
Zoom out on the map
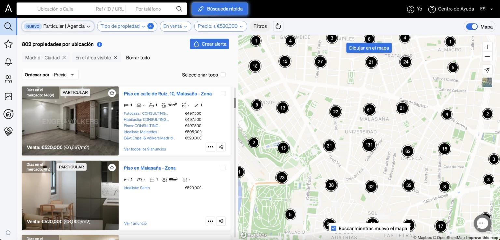(487, 57)
